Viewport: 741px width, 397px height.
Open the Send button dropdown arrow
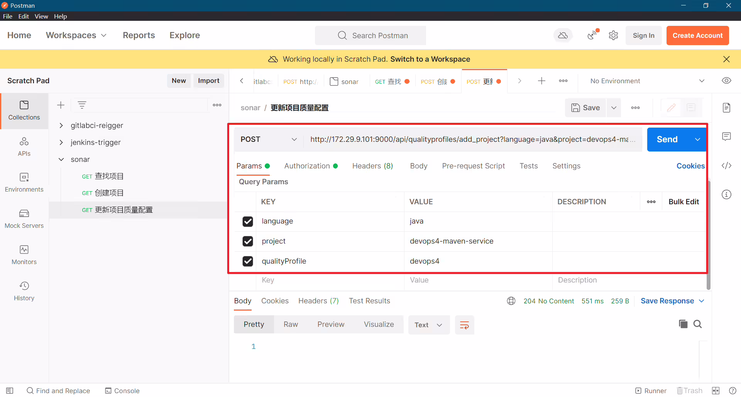697,140
